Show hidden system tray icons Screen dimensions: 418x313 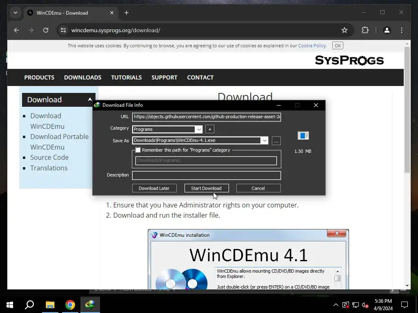point(336,305)
